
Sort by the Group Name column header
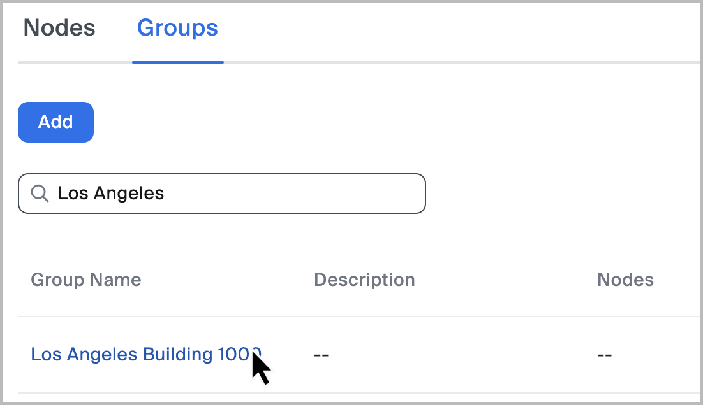[x=86, y=280]
